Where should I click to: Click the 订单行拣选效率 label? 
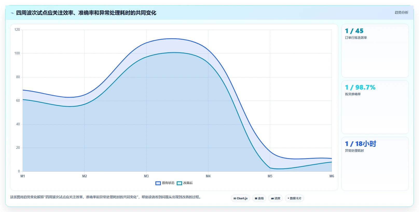(x=356, y=38)
